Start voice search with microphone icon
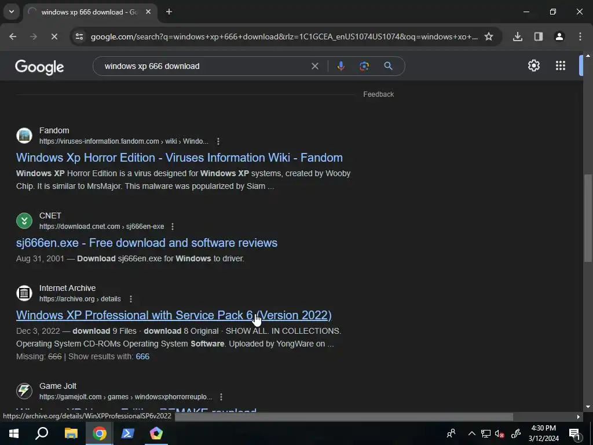The image size is (593, 445). click(341, 66)
